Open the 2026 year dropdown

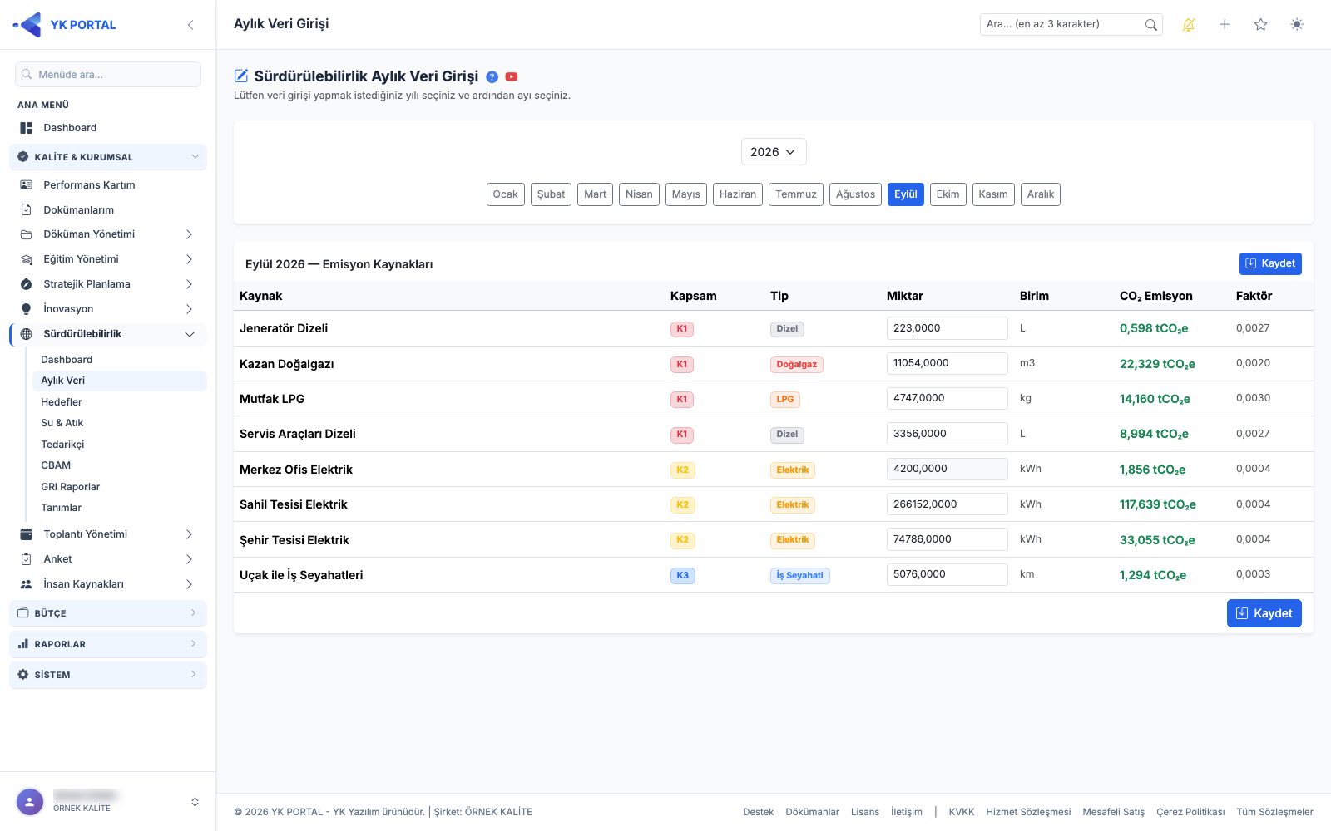pyautogui.click(x=774, y=152)
